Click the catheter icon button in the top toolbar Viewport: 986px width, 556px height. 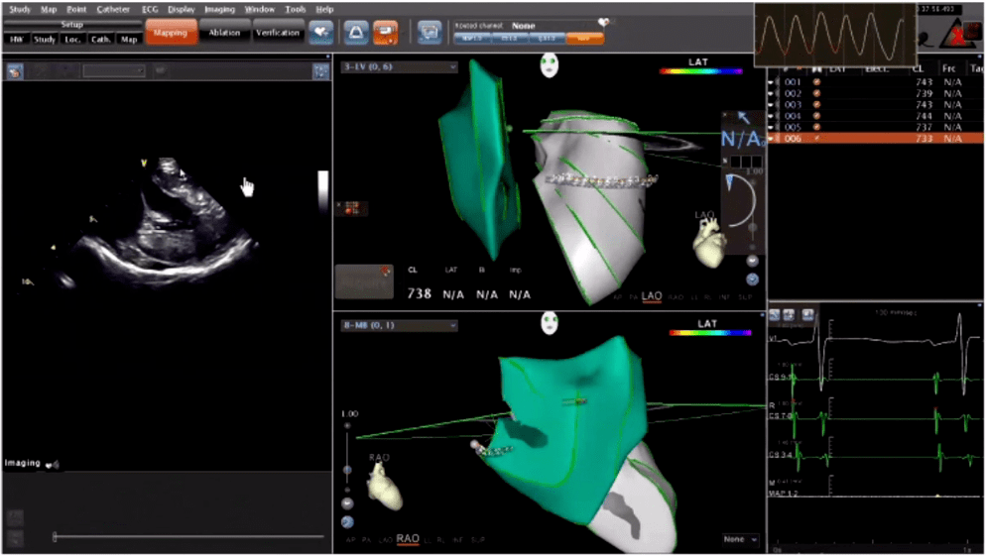[356, 33]
